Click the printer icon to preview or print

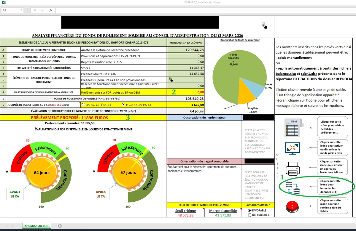click(293, 169)
